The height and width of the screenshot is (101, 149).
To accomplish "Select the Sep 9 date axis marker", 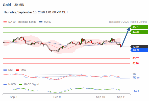I will click(x=57, y=97).
